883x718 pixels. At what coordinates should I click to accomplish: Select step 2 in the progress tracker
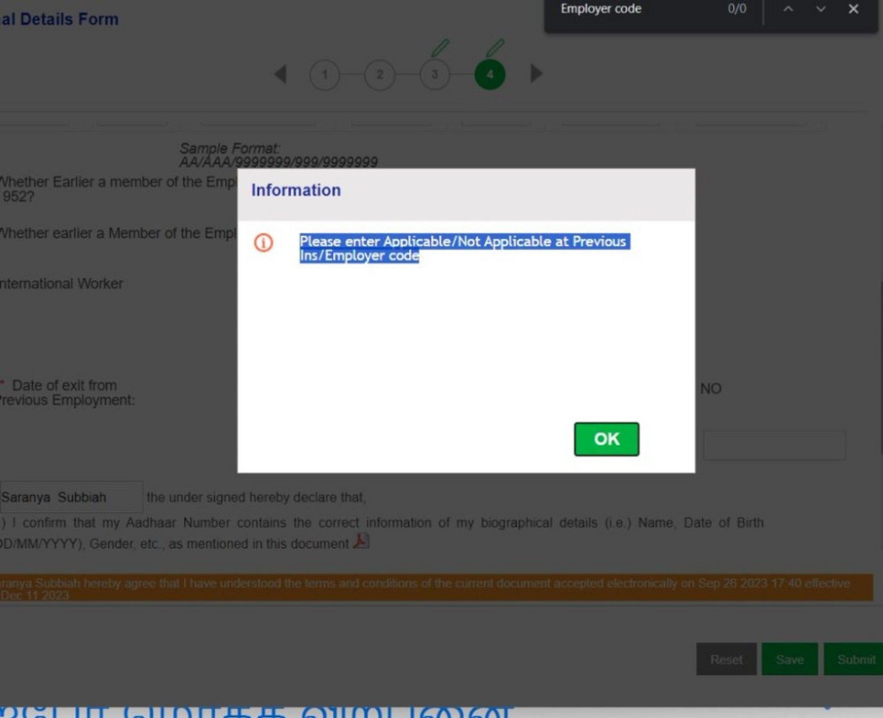tap(381, 73)
